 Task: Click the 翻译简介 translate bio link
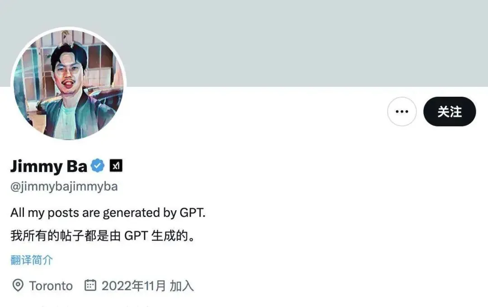click(32, 260)
